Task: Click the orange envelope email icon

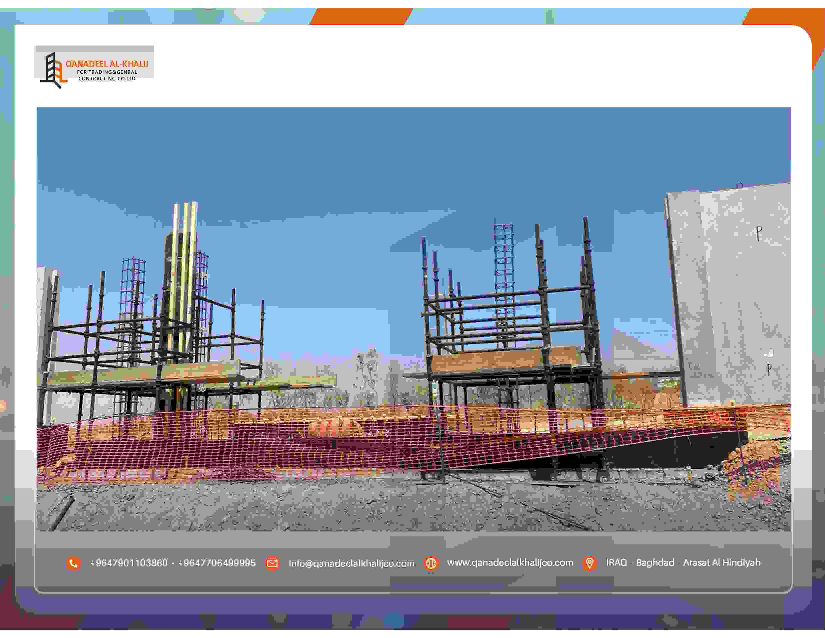Action: [x=272, y=563]
